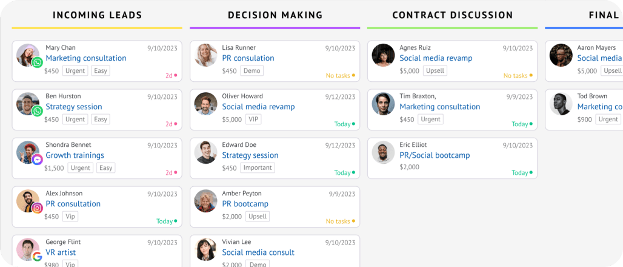
Task: Click Eric Elliot's avatar picture
Action: click(383, 152)
